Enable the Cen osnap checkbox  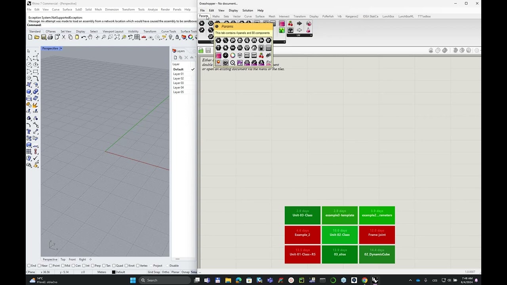(x=74, y=266)
